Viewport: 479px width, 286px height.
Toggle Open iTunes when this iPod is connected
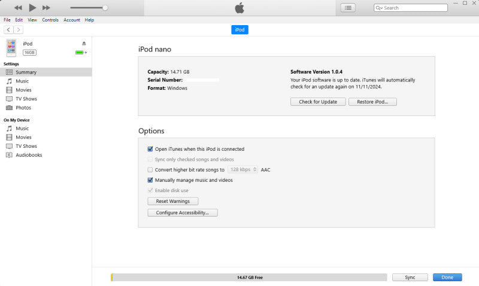pos(150,149)
